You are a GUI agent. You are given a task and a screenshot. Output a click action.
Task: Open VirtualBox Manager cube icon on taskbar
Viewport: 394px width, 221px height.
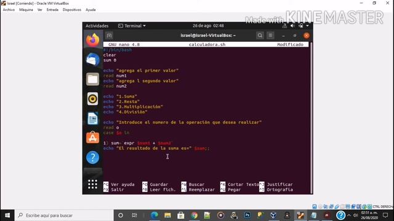pyautogui.click(x=273, y=215)
